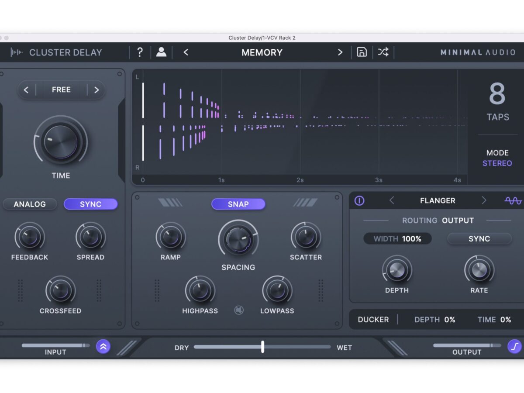Go to the next preset after Memory
Image resolution: width=524 pixels, height=393 pixels.
(340, 52)
